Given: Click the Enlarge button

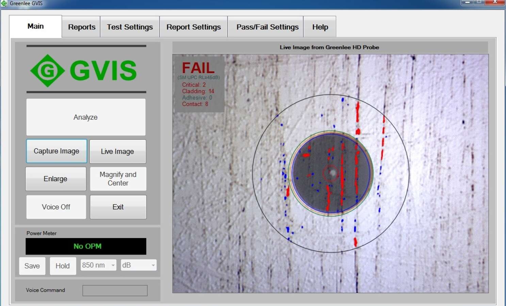Looking at the screenshot, I should 56,179.
